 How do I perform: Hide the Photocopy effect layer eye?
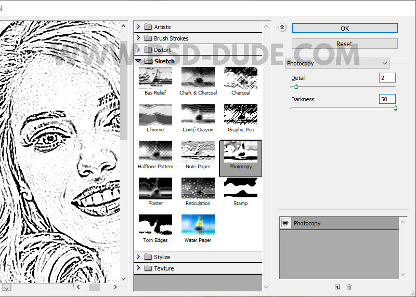(285, 223)
